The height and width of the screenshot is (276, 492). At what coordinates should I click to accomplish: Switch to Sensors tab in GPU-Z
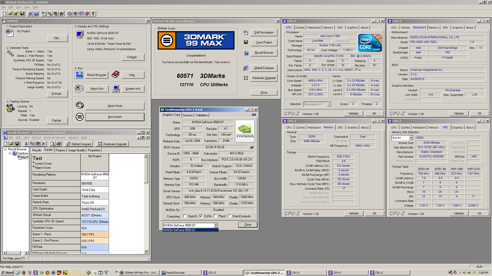(x=188, y=115)
